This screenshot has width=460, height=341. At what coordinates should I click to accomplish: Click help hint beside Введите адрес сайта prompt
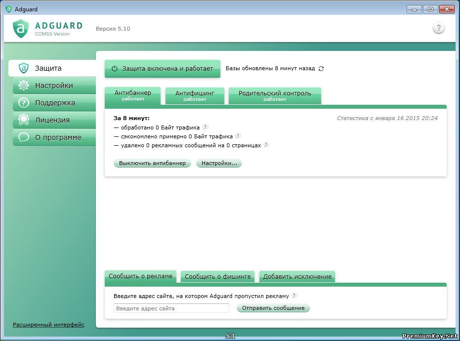(294, 296)
